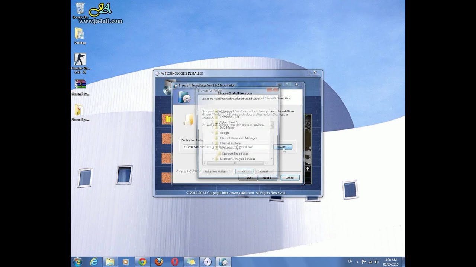476x267 pixels.
Task: Select Microsoft Analysis Services folder
Action: 237,159
